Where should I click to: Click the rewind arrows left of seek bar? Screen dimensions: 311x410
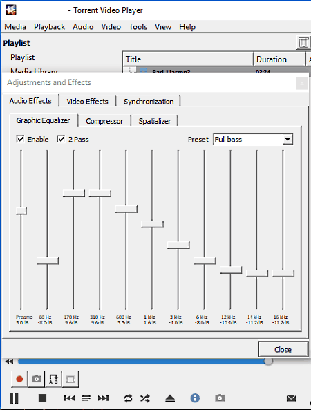(9, 362)
